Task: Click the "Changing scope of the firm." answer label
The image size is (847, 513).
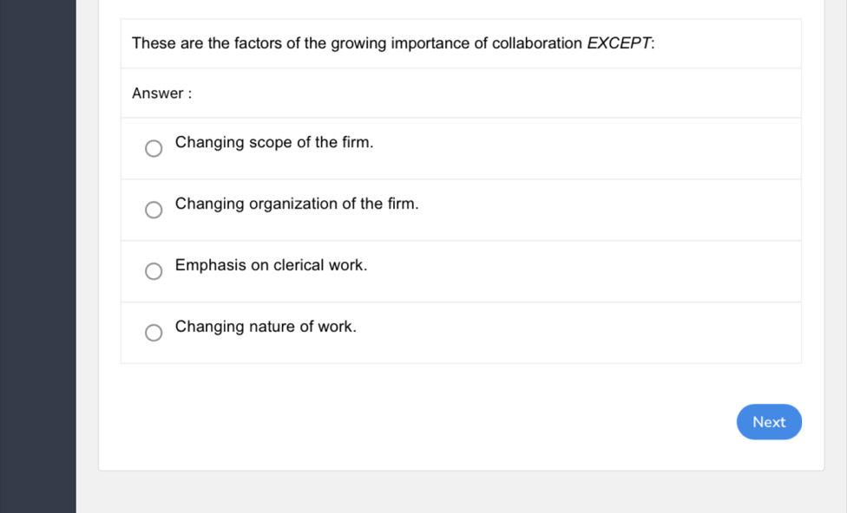Action: point(274,142)
